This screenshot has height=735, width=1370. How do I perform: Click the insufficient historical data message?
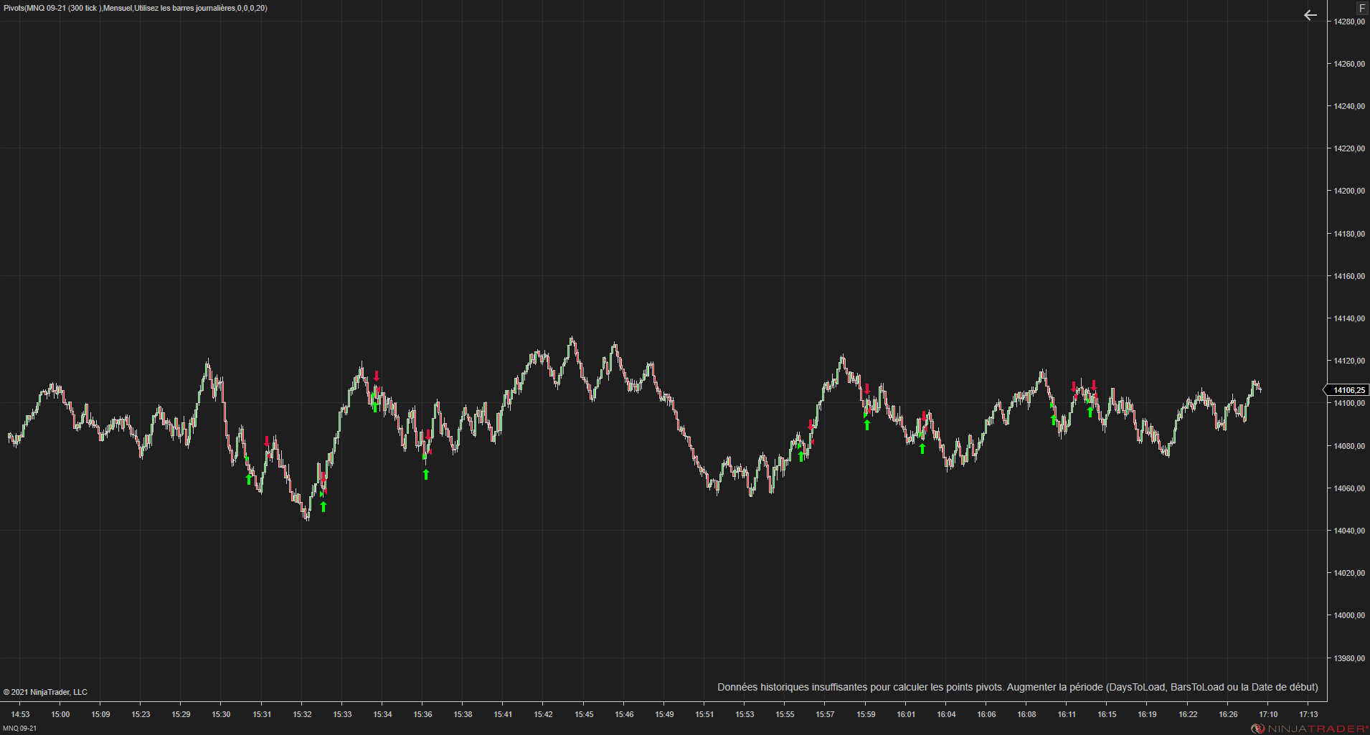[1018, 687]
